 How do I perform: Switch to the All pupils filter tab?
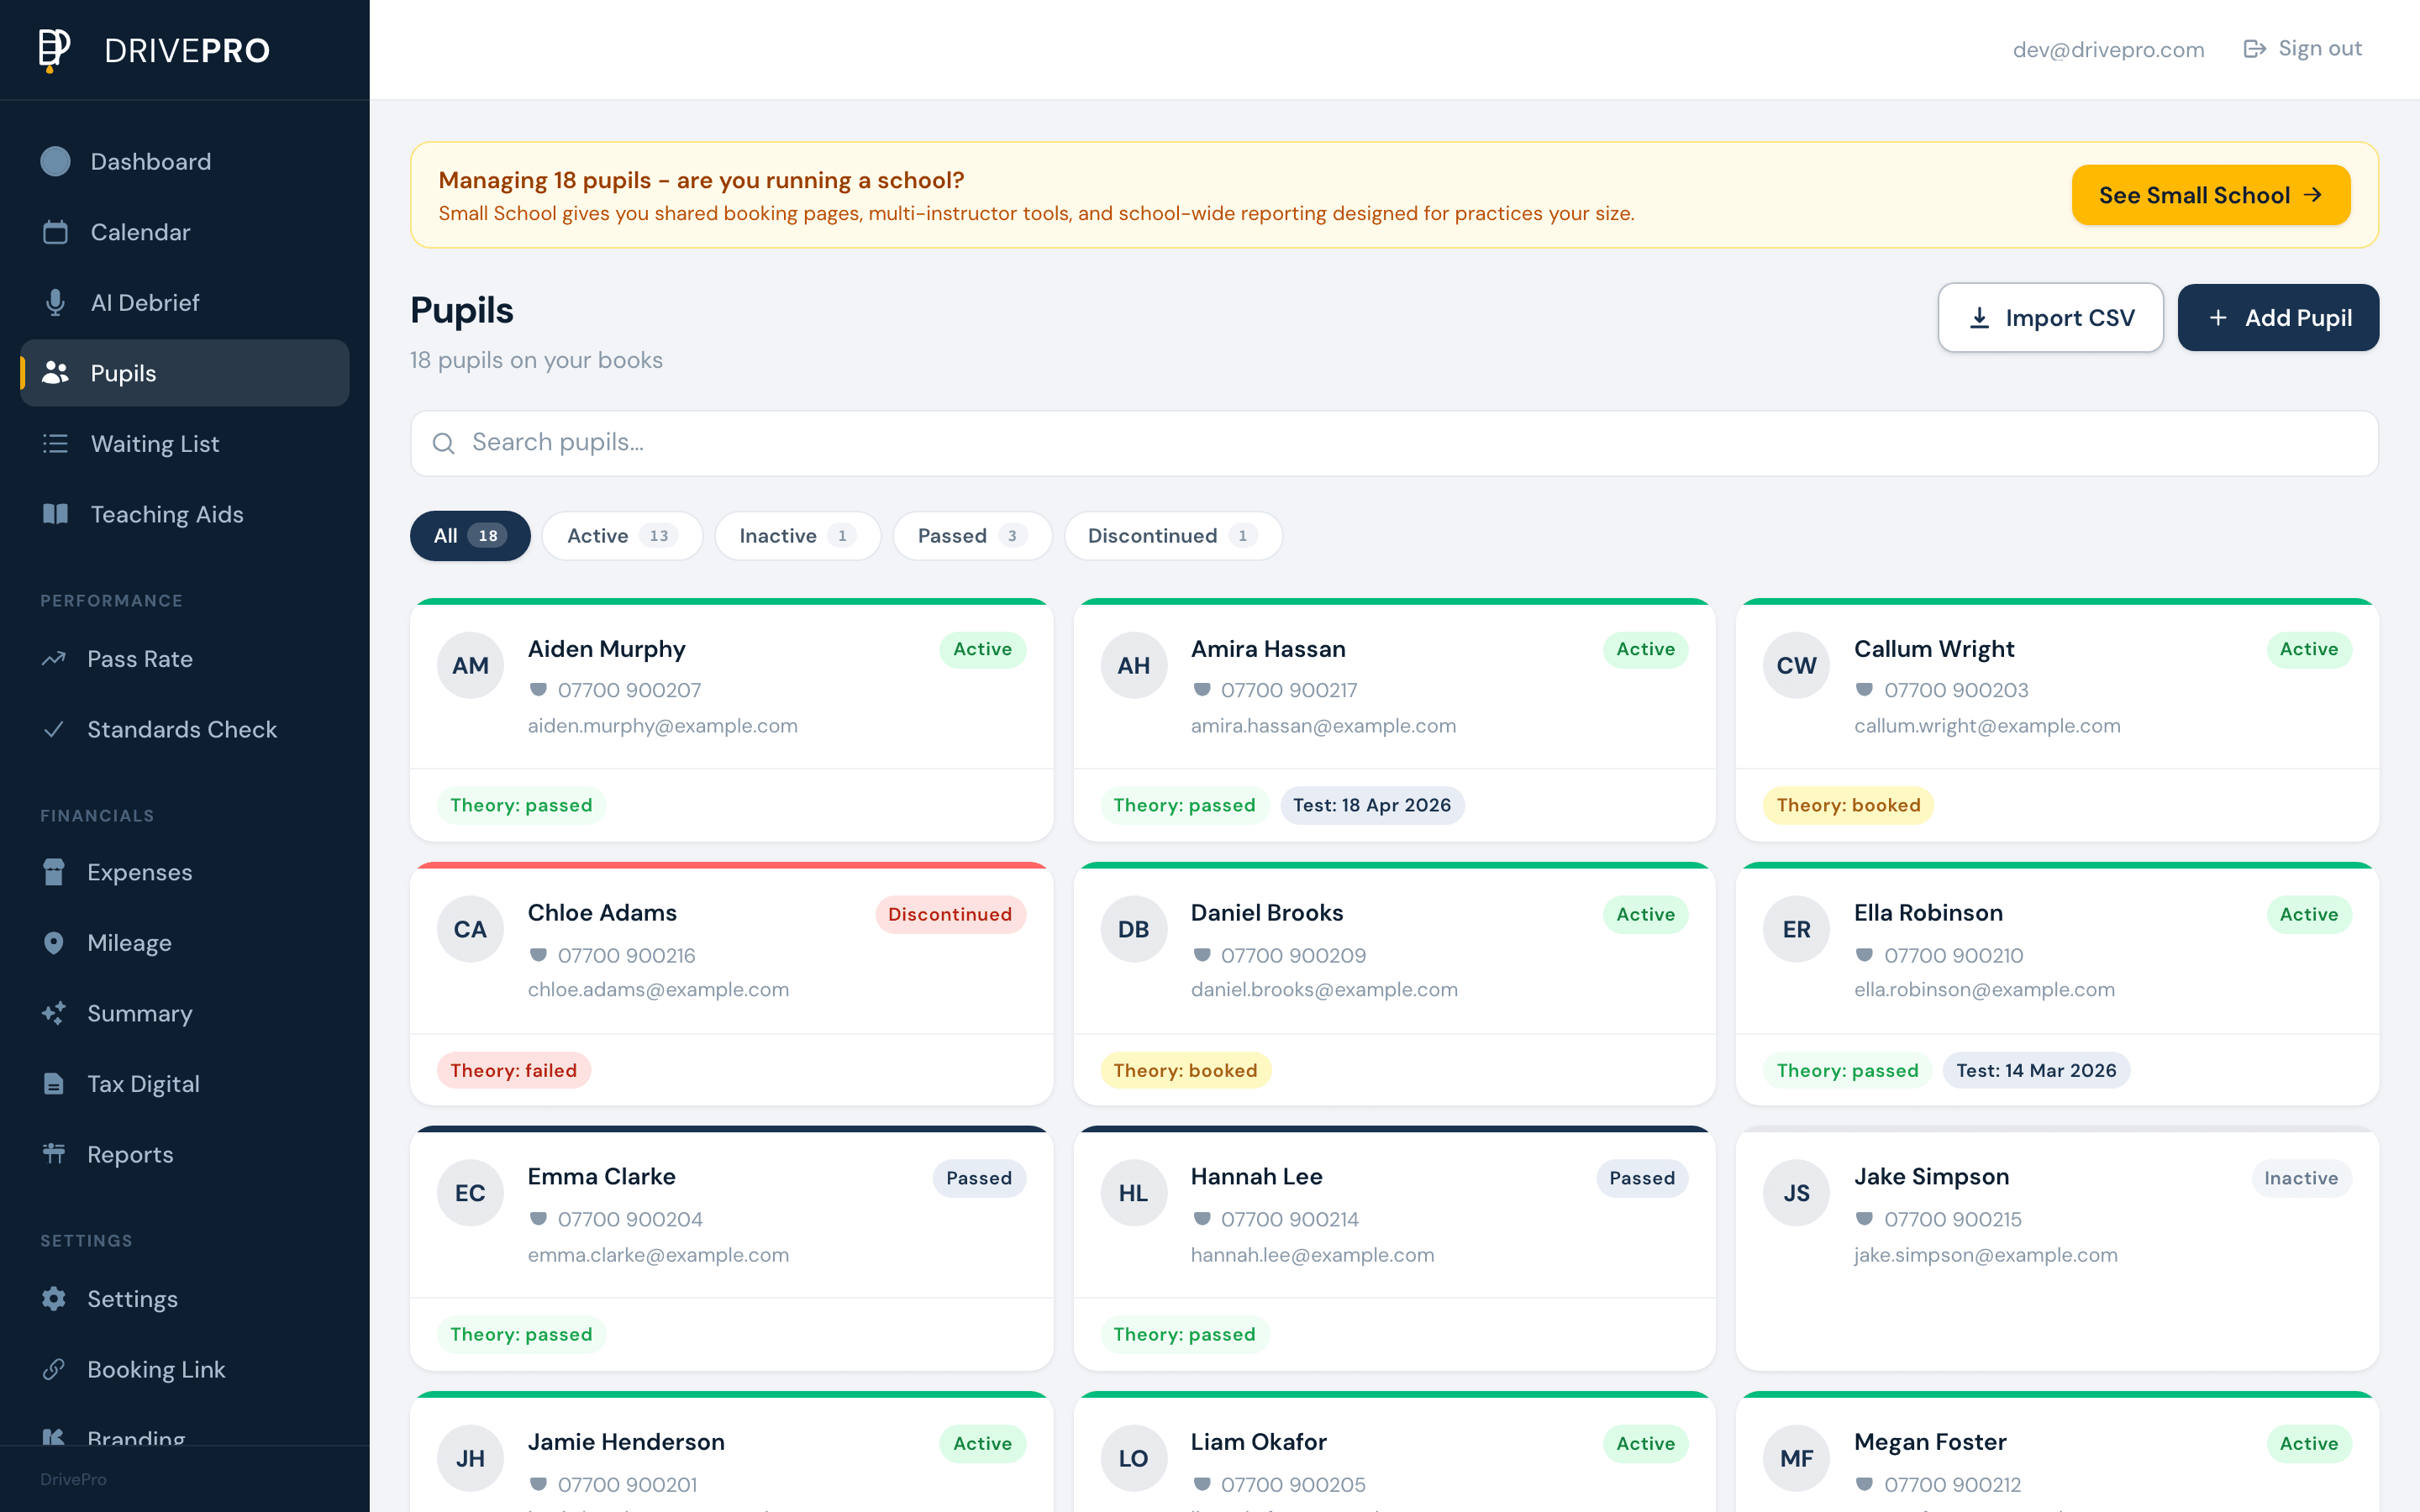point(469,536)
